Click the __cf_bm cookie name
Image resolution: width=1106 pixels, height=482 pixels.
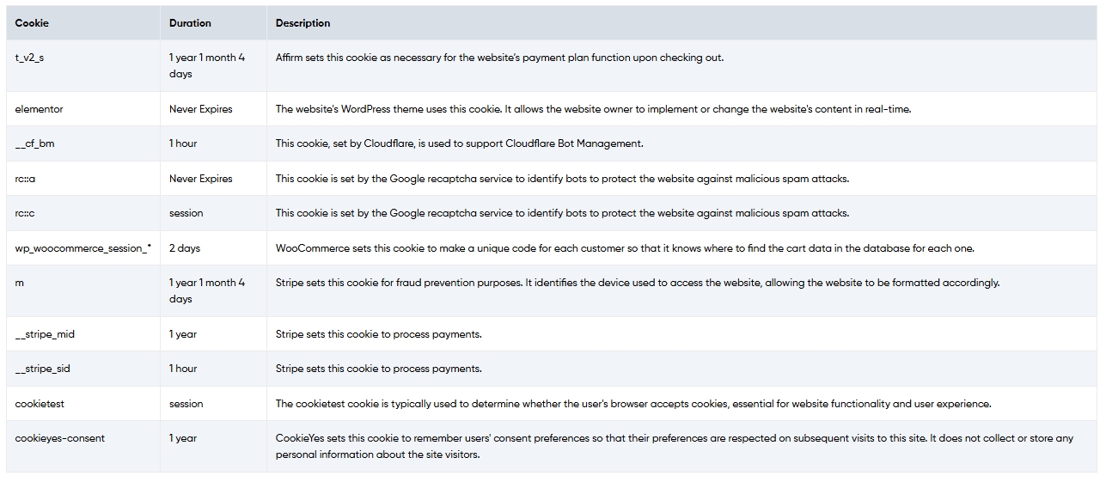tap(34, 143)
